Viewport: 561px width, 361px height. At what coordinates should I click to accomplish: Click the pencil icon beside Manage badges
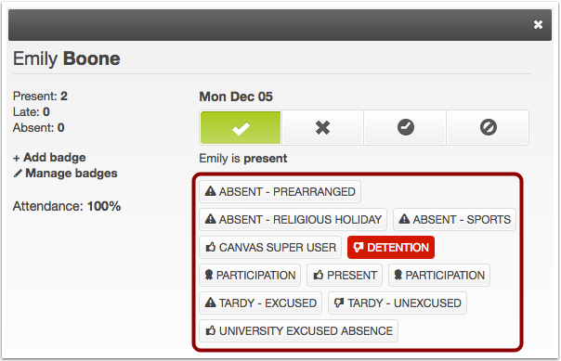(18, 174)
